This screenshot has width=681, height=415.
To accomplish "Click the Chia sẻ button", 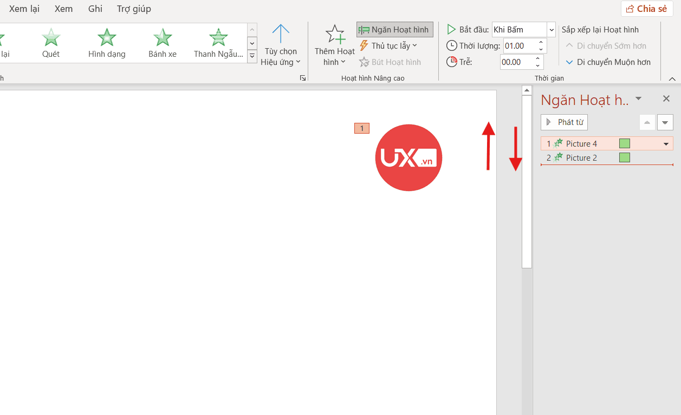I will [646, 9].
